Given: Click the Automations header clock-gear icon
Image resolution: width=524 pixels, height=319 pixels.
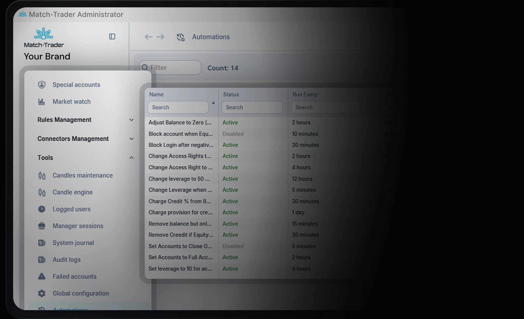Looking at the screenshot, I should [x=180, y=37].
